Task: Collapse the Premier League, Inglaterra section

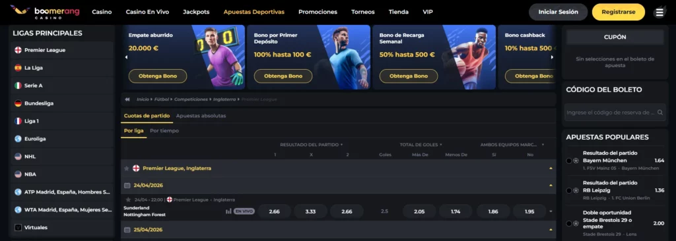Action: click(551, 169)
